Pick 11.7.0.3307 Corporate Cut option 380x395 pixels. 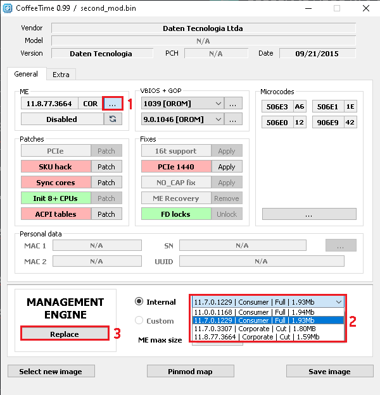(x=267, y=329)
